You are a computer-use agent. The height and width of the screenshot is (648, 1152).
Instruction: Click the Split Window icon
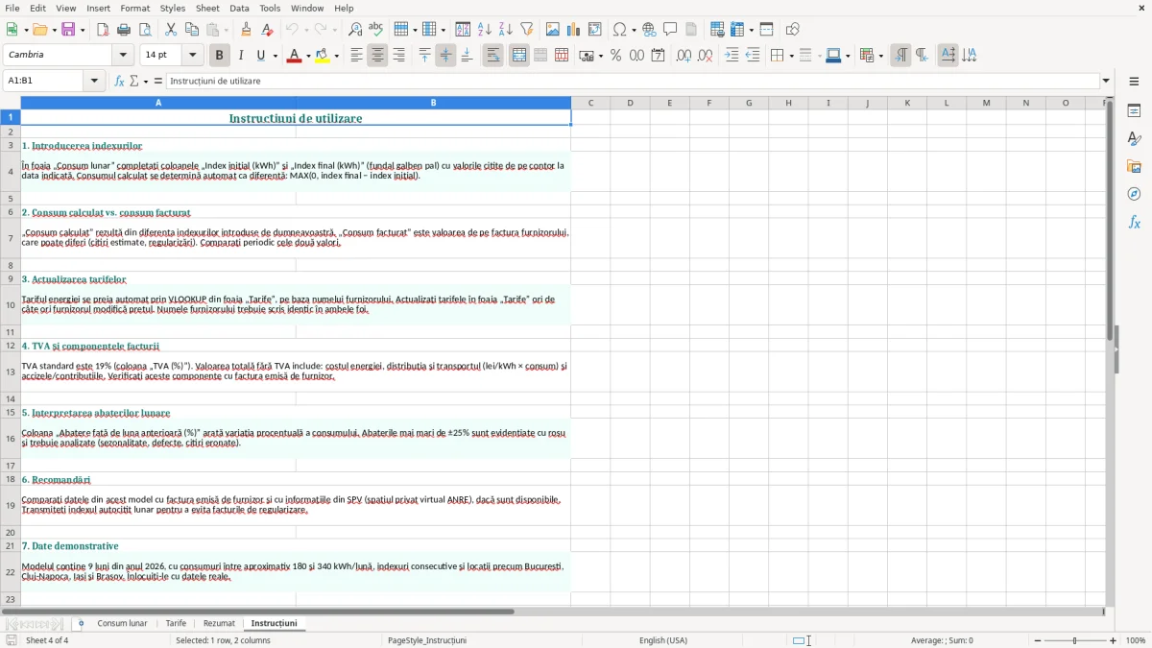tap(767, 30)
